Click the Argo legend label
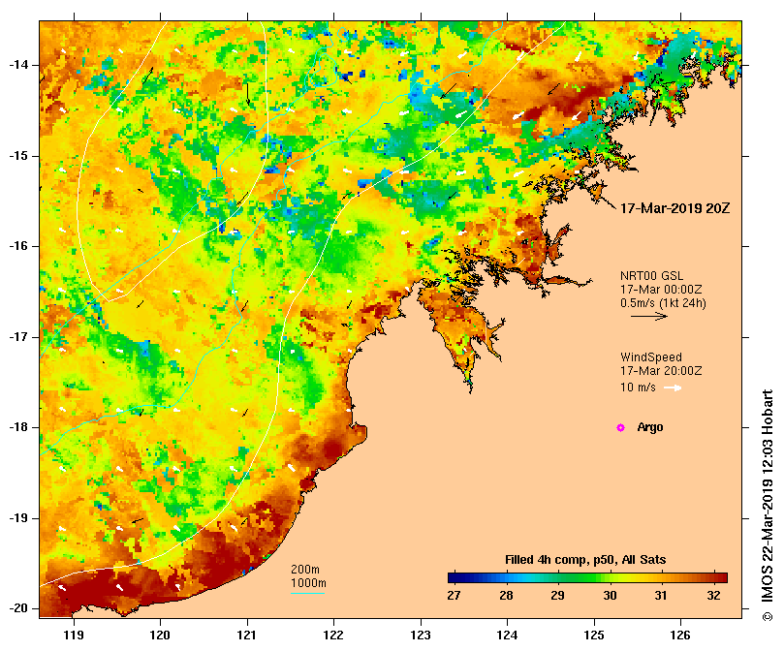Image resolution: width=784 pixels, height=651 pixels. coord(650,427)
